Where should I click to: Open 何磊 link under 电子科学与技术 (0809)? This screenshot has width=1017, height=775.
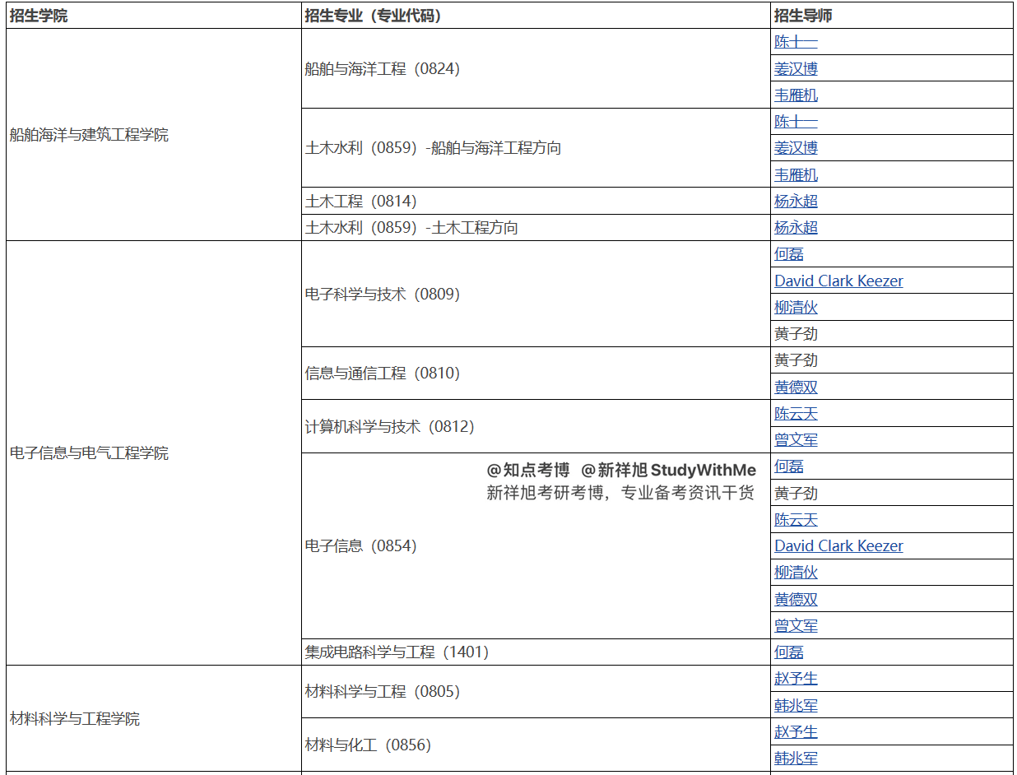click(788, 254)
